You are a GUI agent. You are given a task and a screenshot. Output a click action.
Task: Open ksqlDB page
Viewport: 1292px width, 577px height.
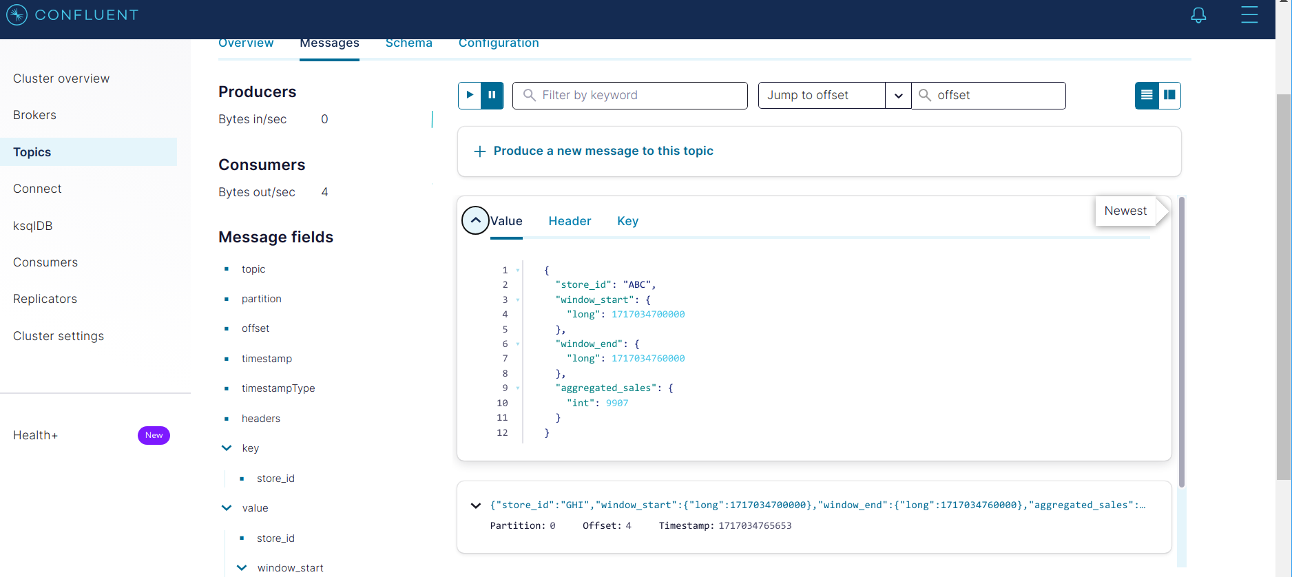point(32,226)
